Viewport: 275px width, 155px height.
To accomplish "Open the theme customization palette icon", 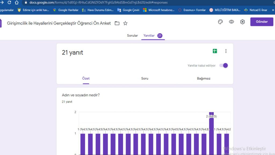I will (x=220, y=22).
